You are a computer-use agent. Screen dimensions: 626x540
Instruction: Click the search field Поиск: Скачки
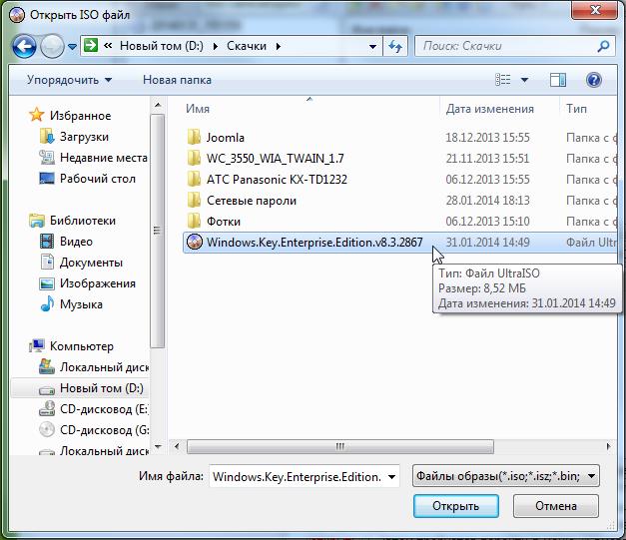(x=504, y=46)
